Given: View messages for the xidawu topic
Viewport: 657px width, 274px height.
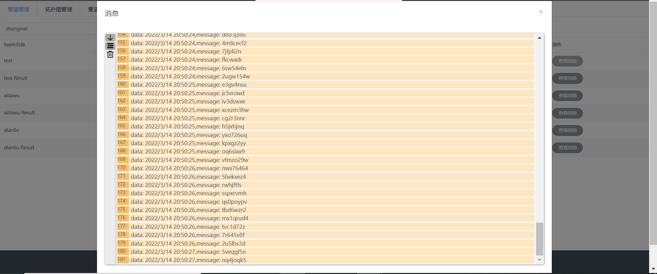Looking at the screenshot, I should click(x=567, y=96).
